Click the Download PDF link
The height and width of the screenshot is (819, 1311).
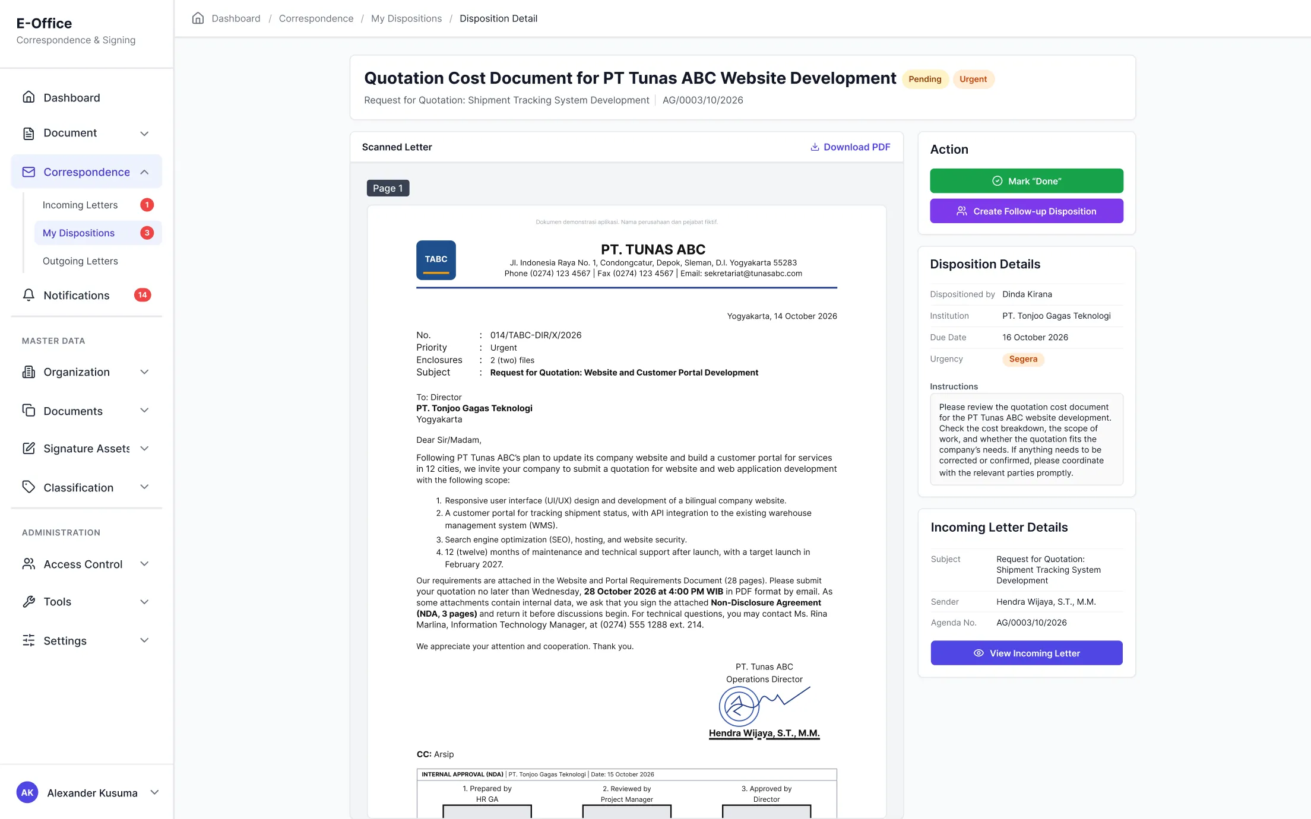click(850, 147)
